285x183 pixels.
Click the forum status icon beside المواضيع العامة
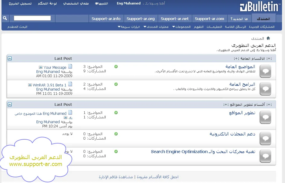(265, 71)
